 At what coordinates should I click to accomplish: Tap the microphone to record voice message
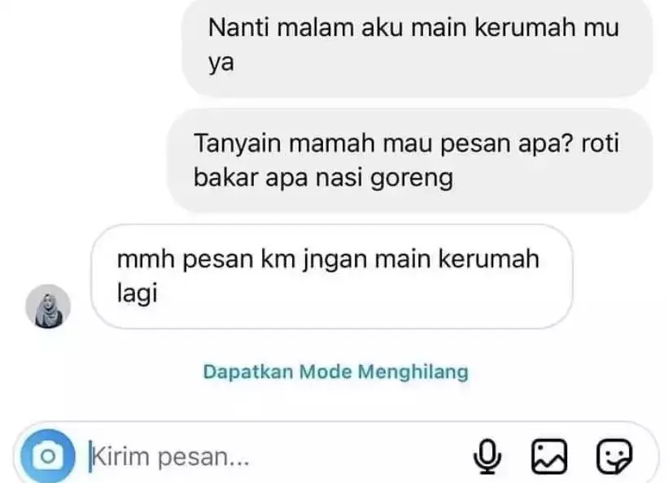tap(488, 456)
